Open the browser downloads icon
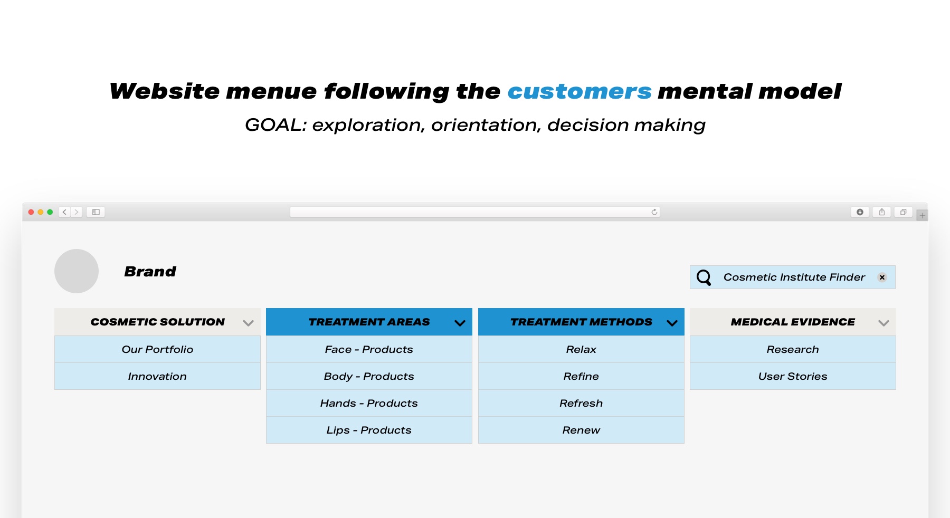 pyautogui.click(x=860, y=212)
